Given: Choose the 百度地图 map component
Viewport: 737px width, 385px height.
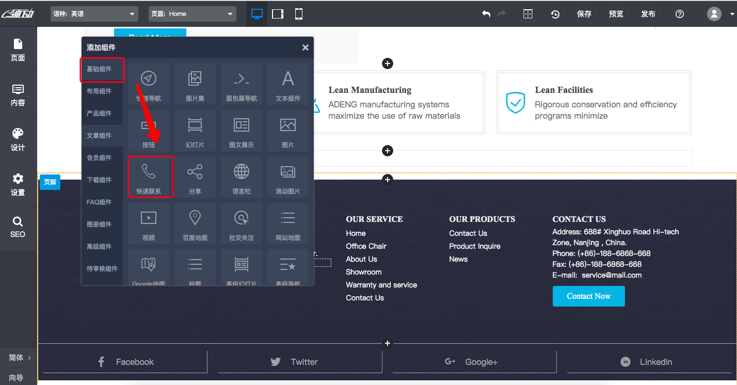Looking at the screenshot, I should tap(195, 223).
